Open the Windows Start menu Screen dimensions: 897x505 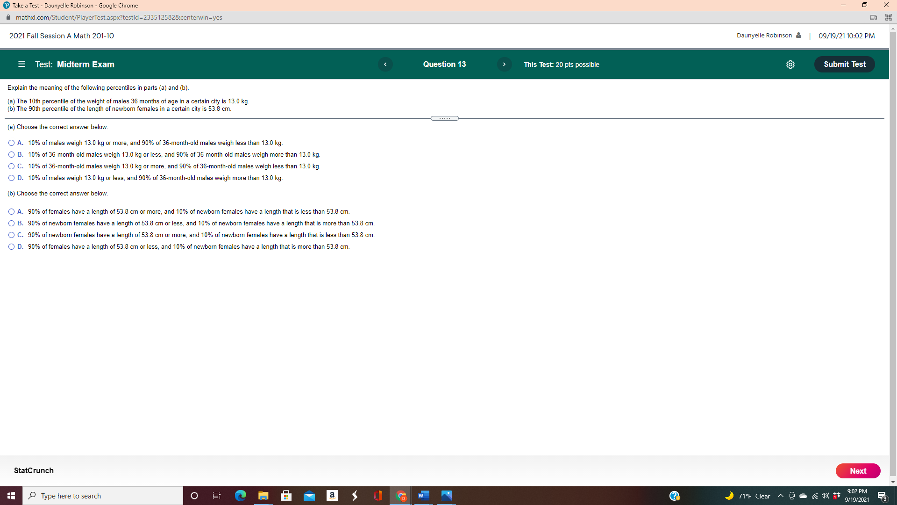tap(11, 496)
